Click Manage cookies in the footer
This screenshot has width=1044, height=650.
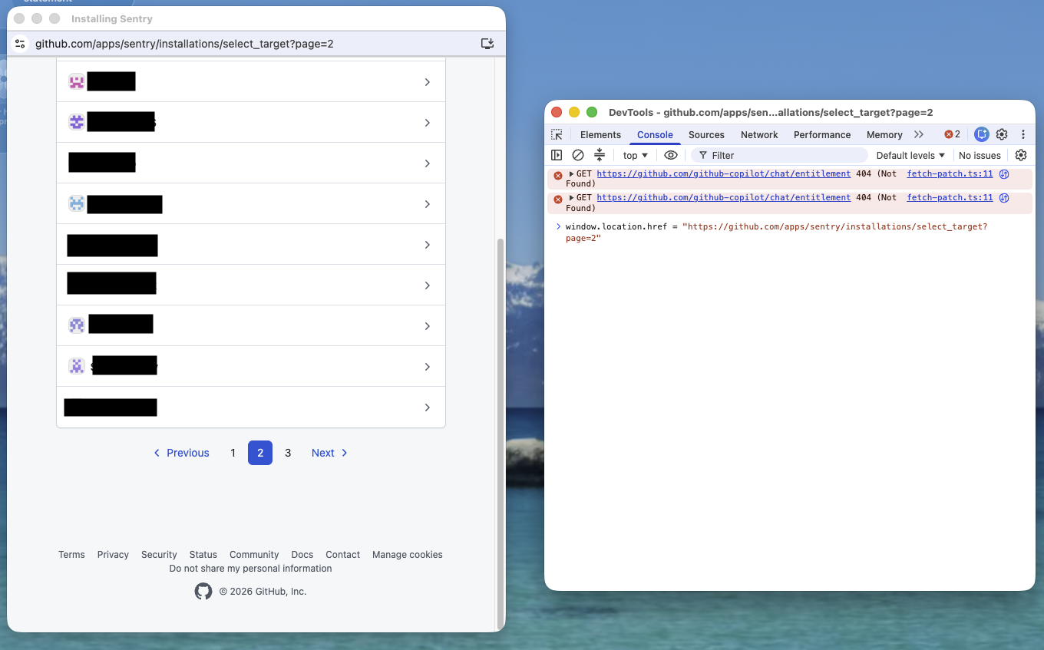408,555
